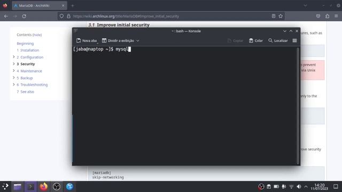Screen dimensions: 342x192
Task: Open OBS Studio from the taskbar
Action: (x=57, y=187)
